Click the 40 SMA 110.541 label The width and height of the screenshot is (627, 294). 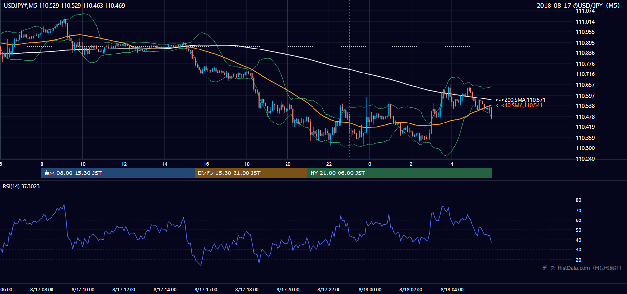pyautogui.click(x=520, y=105)
